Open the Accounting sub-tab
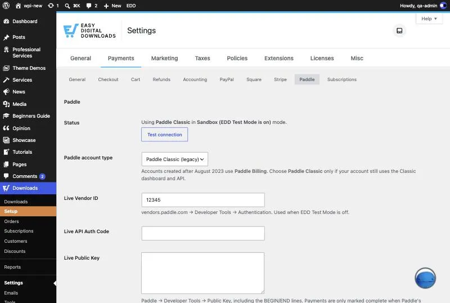The height and width of the screenshot is (303, 450). [x=195, y=79]
